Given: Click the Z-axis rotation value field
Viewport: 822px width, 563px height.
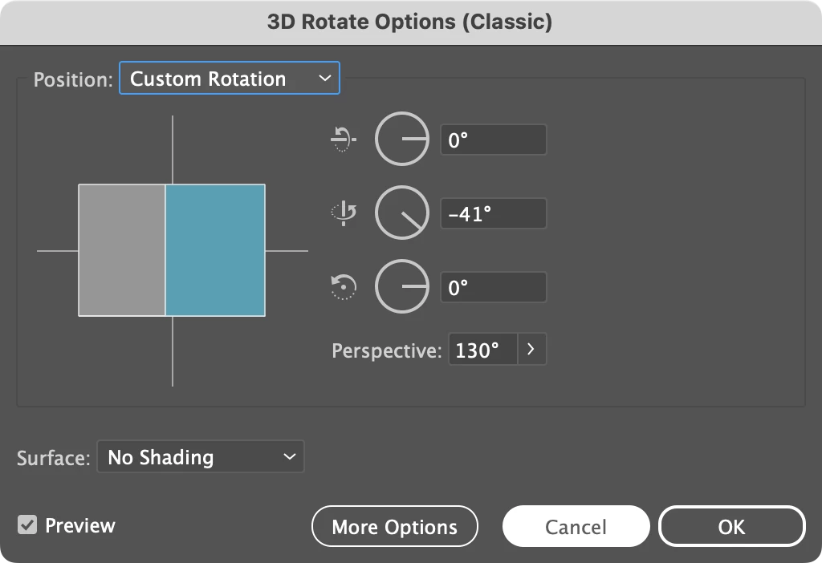Looking at the screenshot, I should (493, 286).
